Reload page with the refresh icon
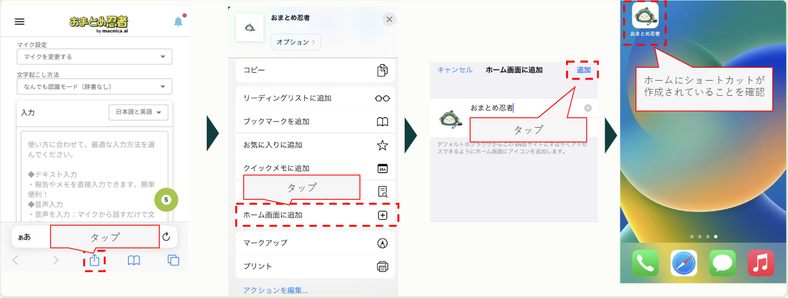This screenshot has height=298, width=788. tap(166, 236)
